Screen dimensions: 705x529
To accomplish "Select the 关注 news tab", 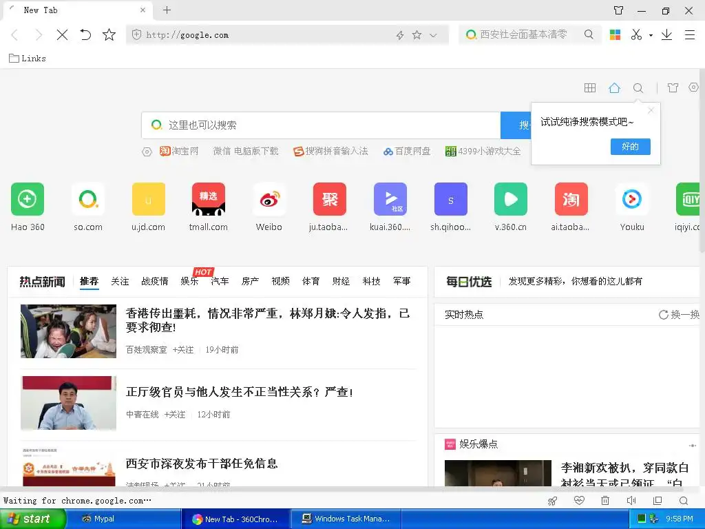I will coord(120,282).
